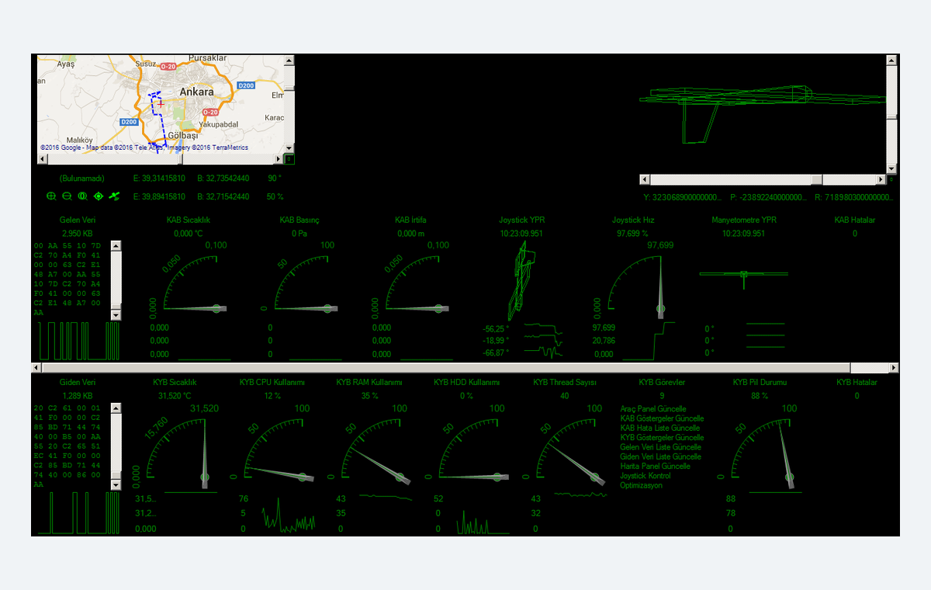Click the map vertical scrollbar down arrow
Screen dimensions: 931x590
click(289, 147)
